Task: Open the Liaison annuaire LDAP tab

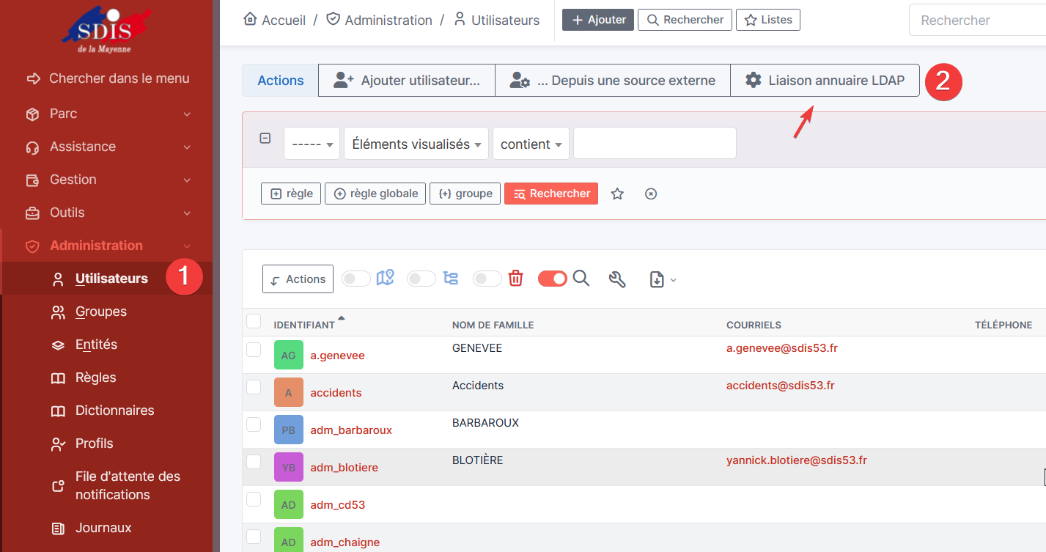Action: point(825,81)
